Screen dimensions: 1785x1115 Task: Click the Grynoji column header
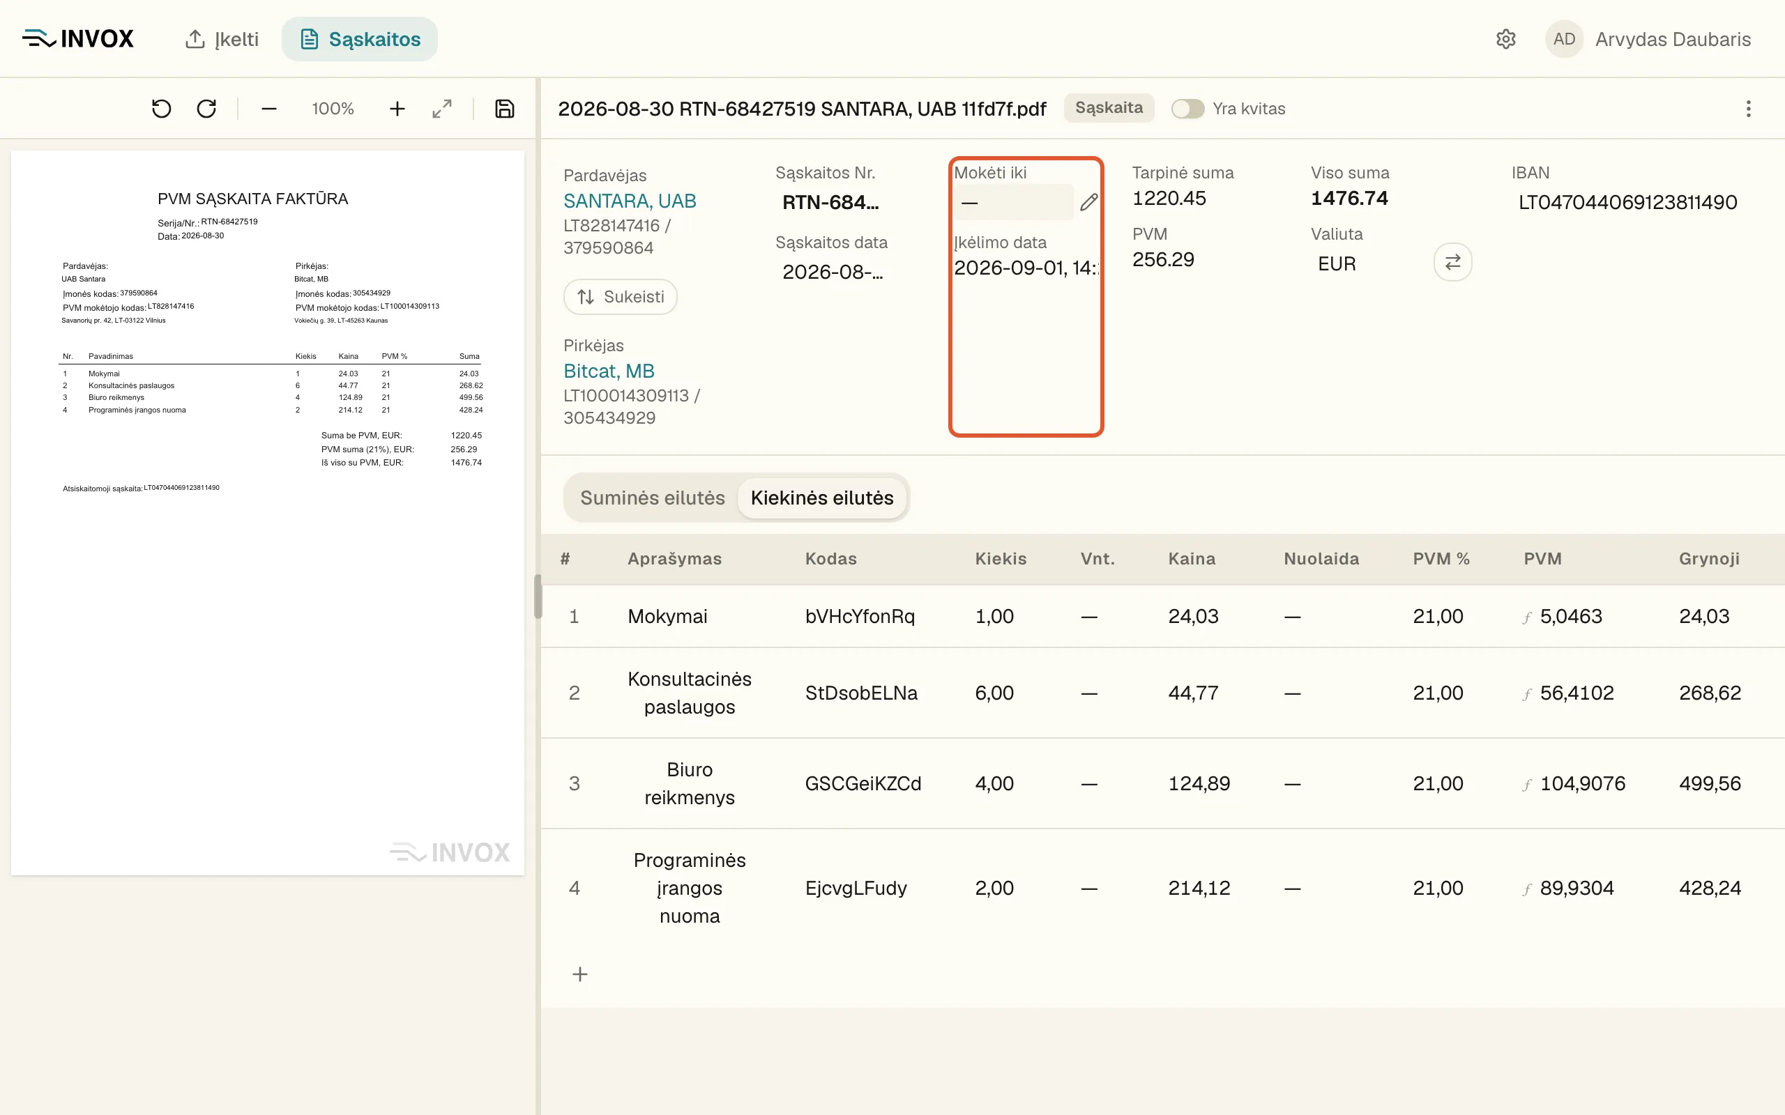point(1709,559)
